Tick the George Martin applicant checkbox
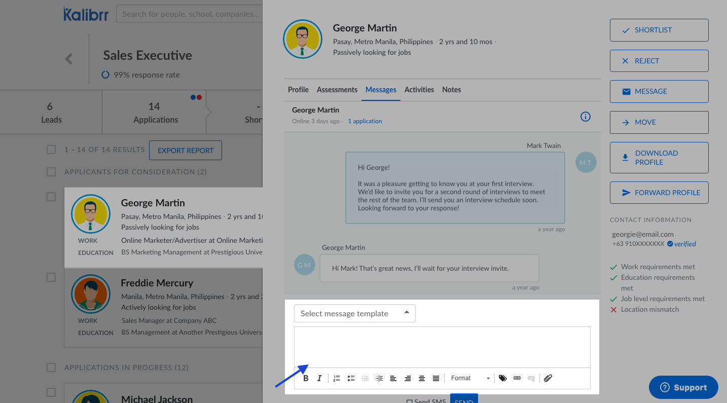The image size is (727, 403). pos(51,197)
